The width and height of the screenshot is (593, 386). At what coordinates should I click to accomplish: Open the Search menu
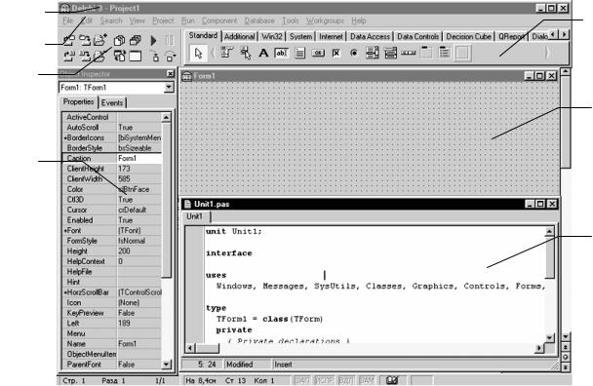[111, 20]
